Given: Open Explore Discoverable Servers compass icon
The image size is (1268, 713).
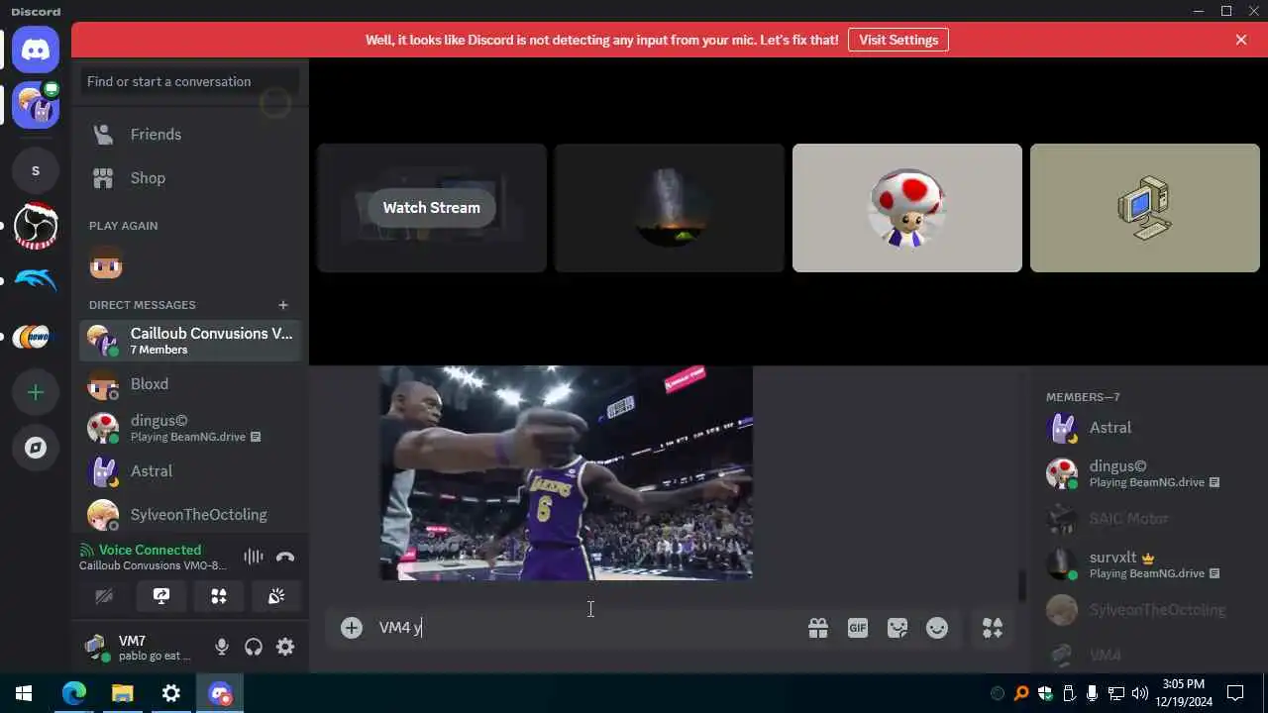Looking at the screenshot, I should [36, 448].
